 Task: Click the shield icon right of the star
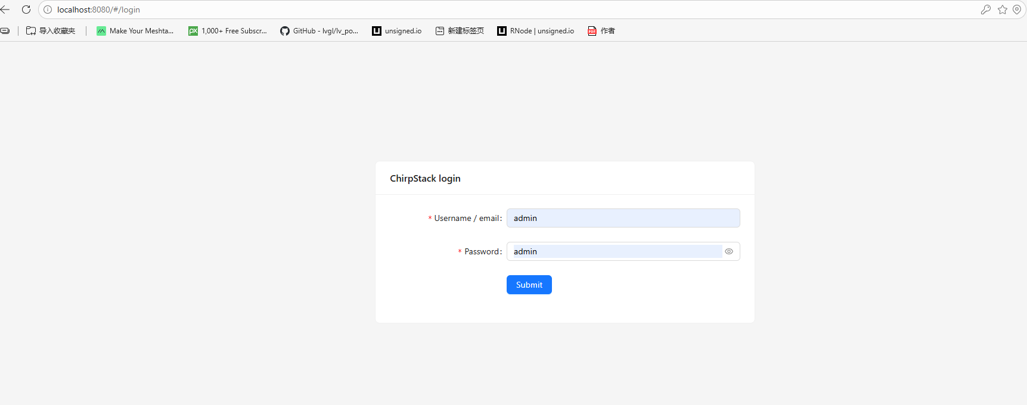pyautogui.click(x=1016, y=10)
